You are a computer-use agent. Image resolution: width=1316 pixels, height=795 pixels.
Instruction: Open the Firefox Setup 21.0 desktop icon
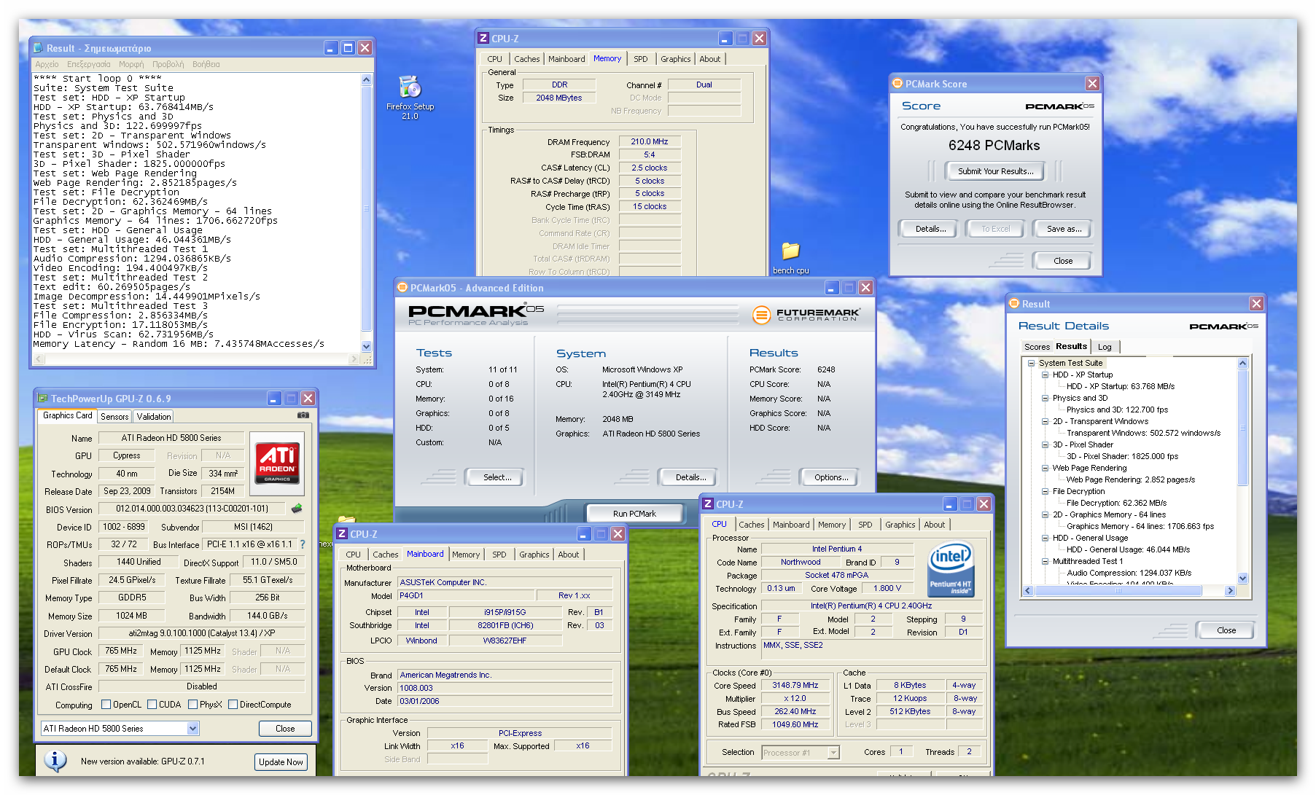point(410,98)
